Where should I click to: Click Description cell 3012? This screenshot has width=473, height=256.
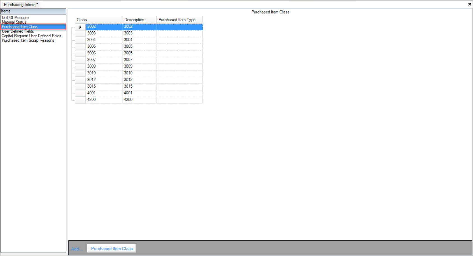[x=139, y=80]
